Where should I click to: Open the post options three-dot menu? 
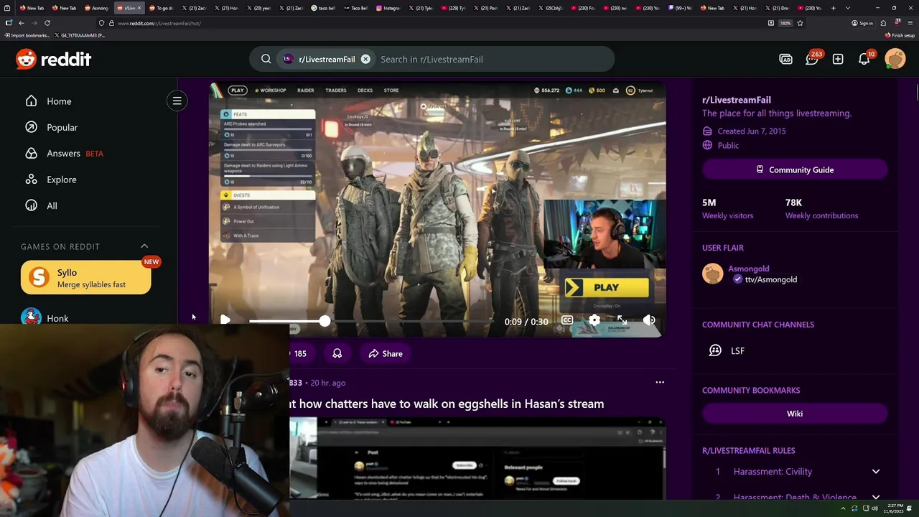pyautogui.click(x=660, y=382)
